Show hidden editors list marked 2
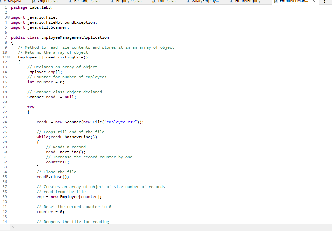 [x=324, y=2]
